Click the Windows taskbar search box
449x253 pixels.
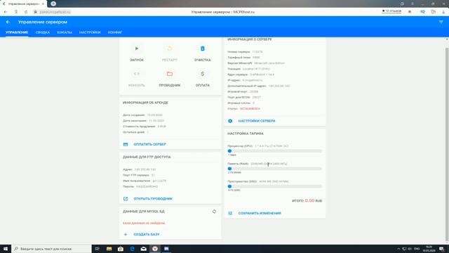point(51,249)
